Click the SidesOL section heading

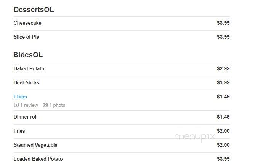[28, 55]
